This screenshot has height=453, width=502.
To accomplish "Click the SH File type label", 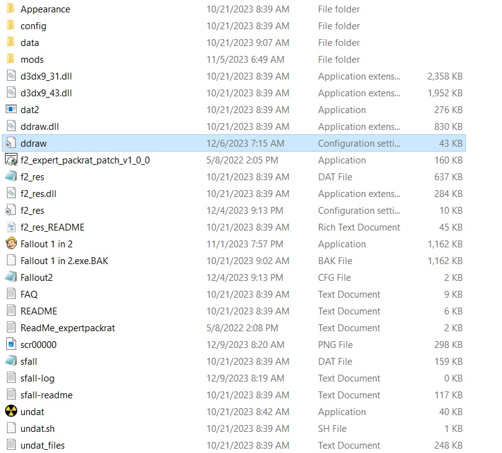I will click(x=332, y=428).
